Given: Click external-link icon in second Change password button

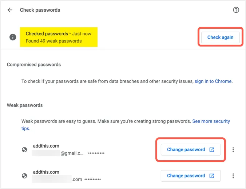Looking at the screenshot, I should coord(212,176).
